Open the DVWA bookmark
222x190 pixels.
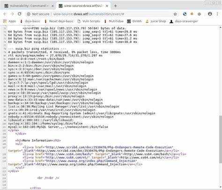point(134,21)
